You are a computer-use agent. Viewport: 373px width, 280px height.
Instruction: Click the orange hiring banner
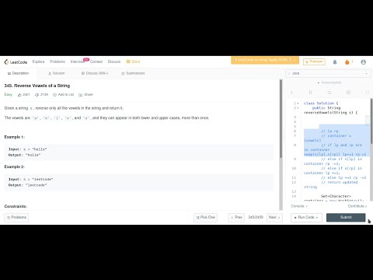point(265,60)
